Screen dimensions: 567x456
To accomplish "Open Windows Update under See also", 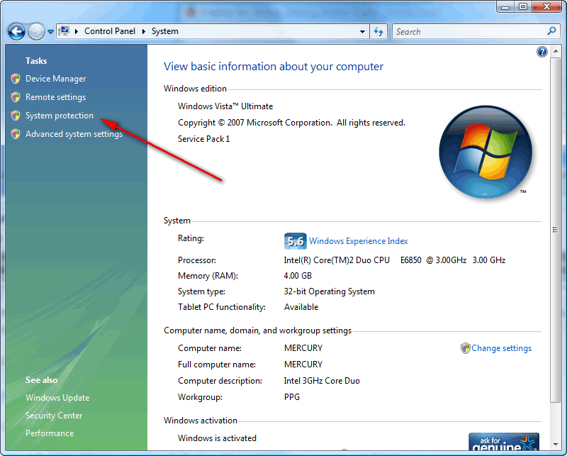I will (x=57, y=398).
